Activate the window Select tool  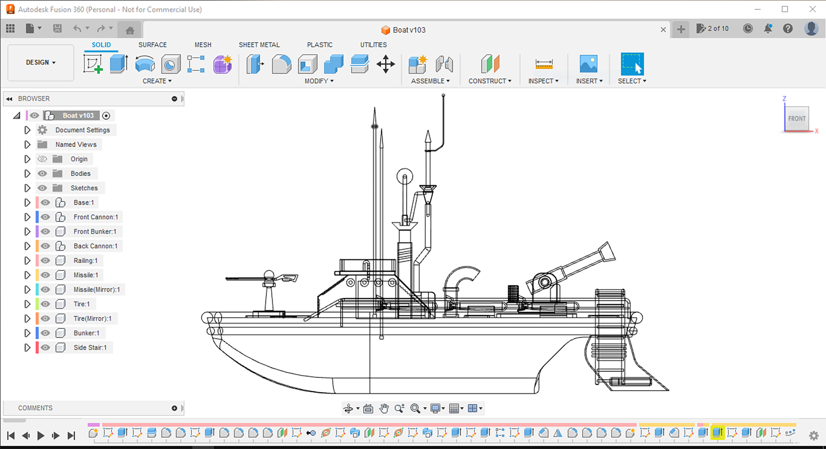click(632, 64)
